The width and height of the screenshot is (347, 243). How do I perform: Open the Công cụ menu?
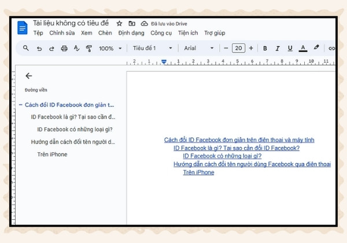[x=161, y=33]
